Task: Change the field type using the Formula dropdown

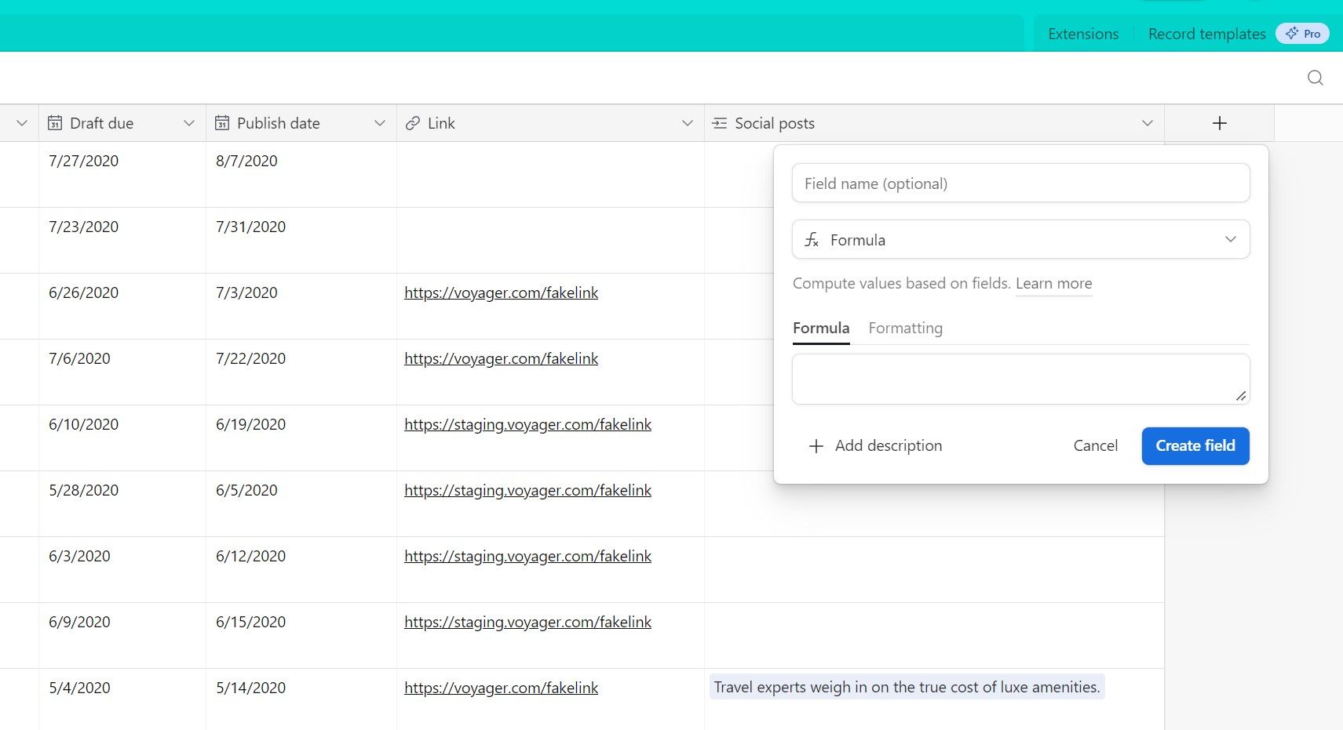Action: 1230,239
